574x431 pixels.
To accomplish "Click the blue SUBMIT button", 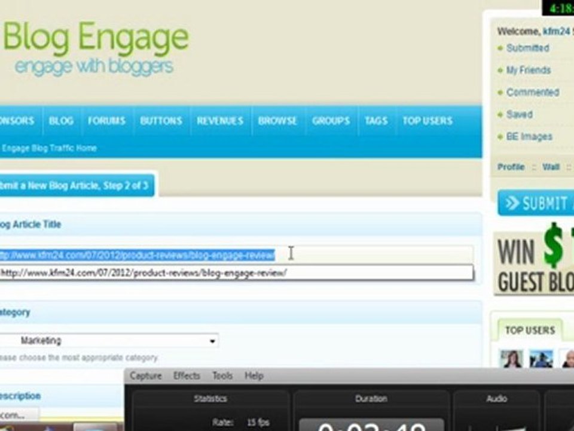I will tap(536, 203).
